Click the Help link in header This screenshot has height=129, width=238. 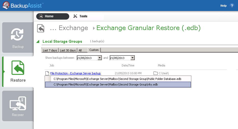click(223, 6)
